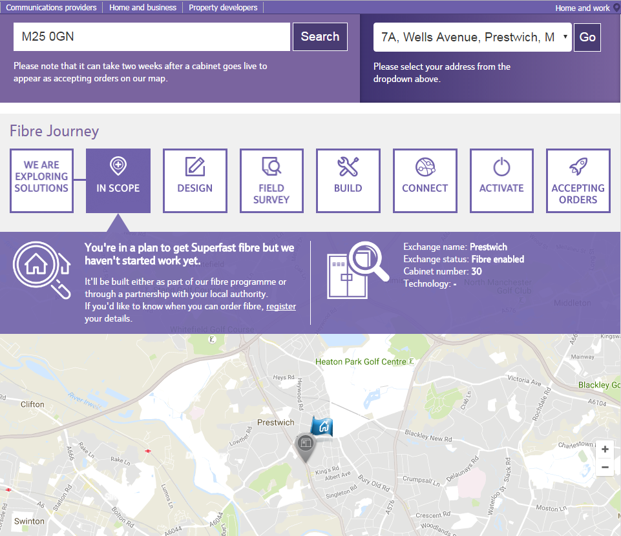
Task: Submit the address with Go button
Action: tap(587, 37)
